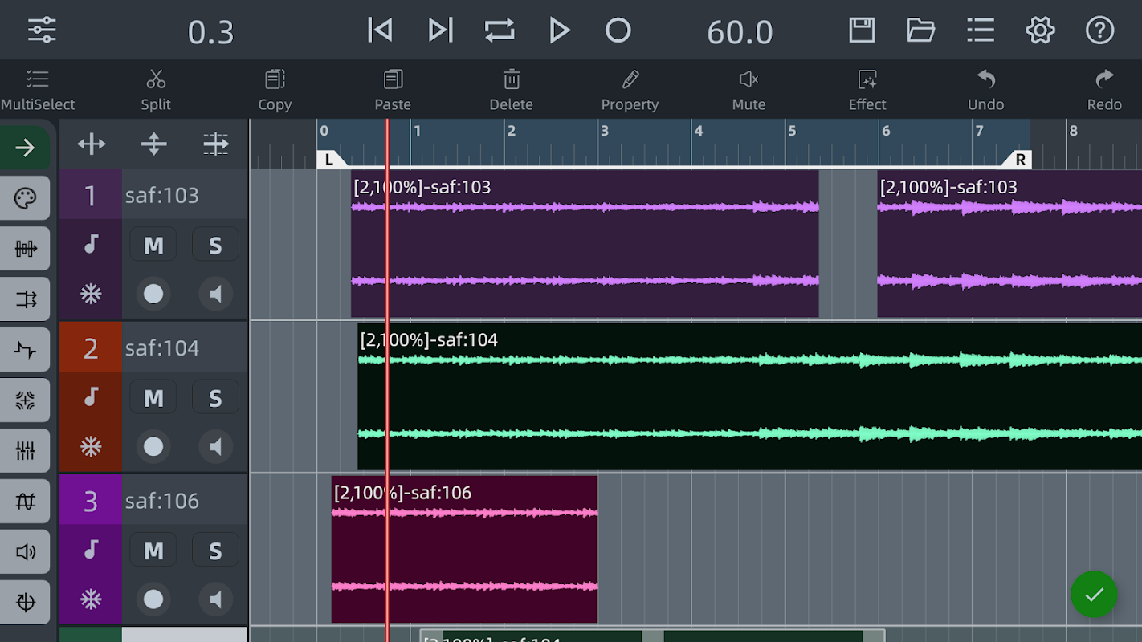This screenshot has width=1142, height=642.
Task: Select track 2 orange number swatch
Action: point(91,348)
